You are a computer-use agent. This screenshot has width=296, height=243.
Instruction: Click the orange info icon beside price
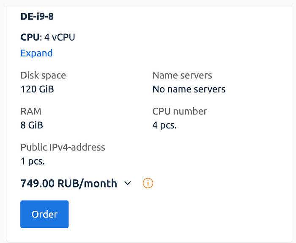point(148,183)
